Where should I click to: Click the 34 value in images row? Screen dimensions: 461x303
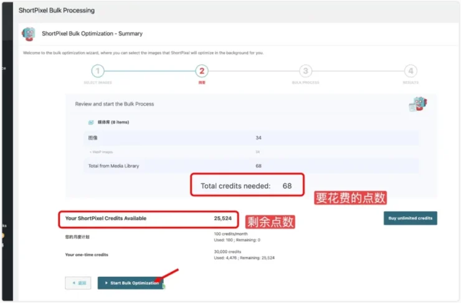coord(259,138)
